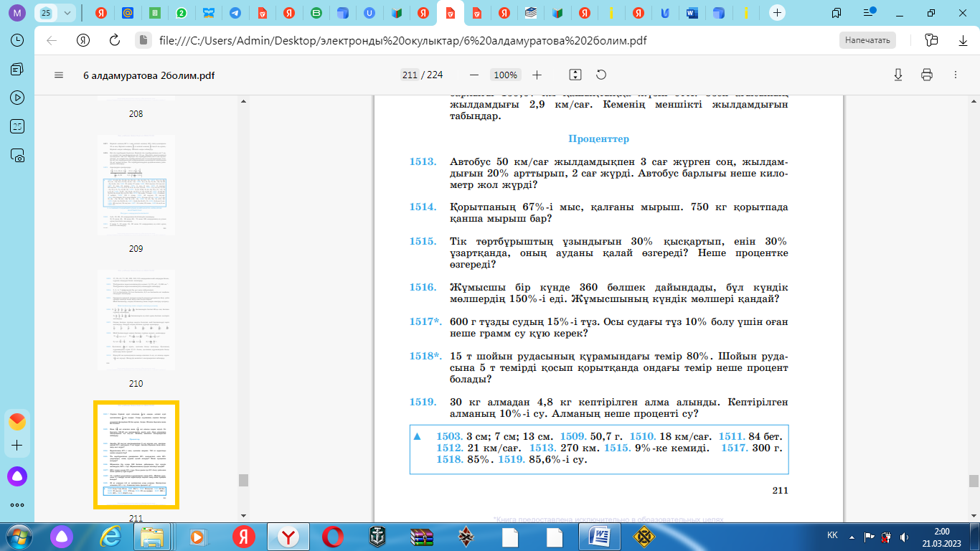The width and height of the screenshot is (980, 551).
Task: Click the fit-to-page icon
Action: coord(575,75)
